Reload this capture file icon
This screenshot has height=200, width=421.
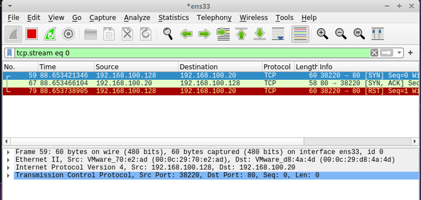pyautogui.click(x=146, y=34)
